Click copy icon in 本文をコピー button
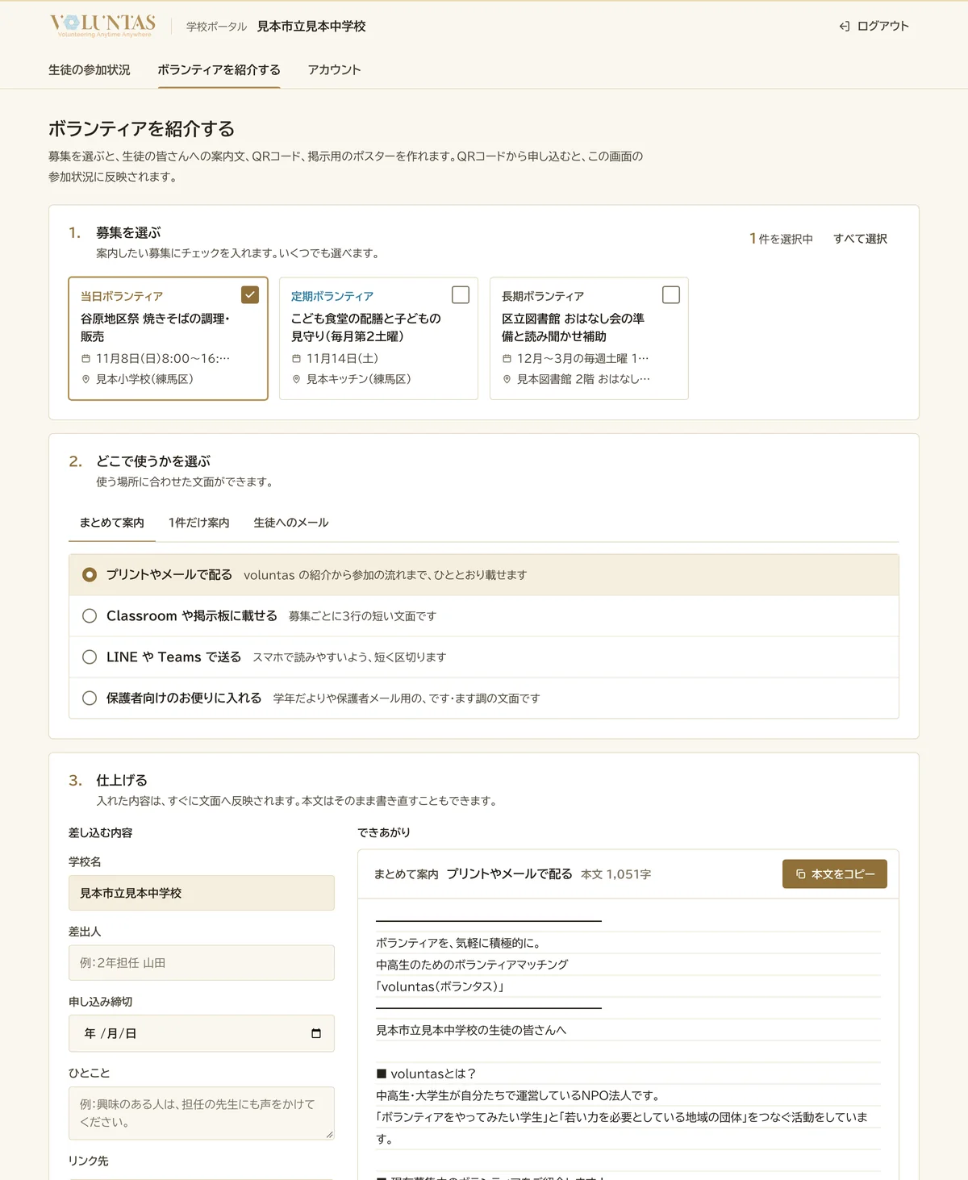The height and width of the screenshot is (1180, 968). click(800, 874)
